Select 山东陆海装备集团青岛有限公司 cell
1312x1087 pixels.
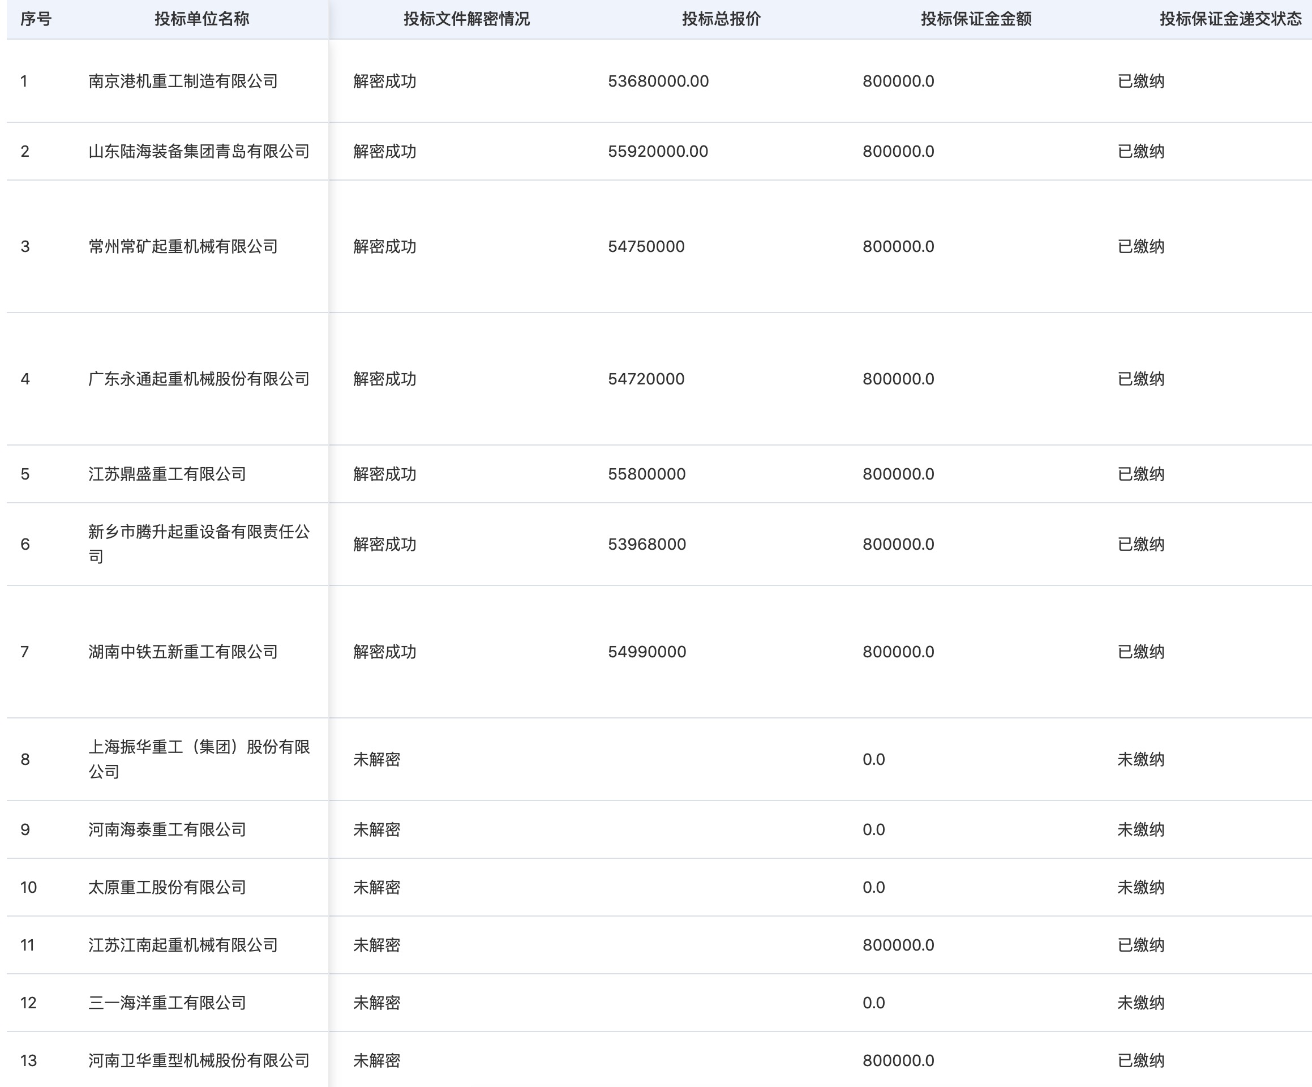199,151
